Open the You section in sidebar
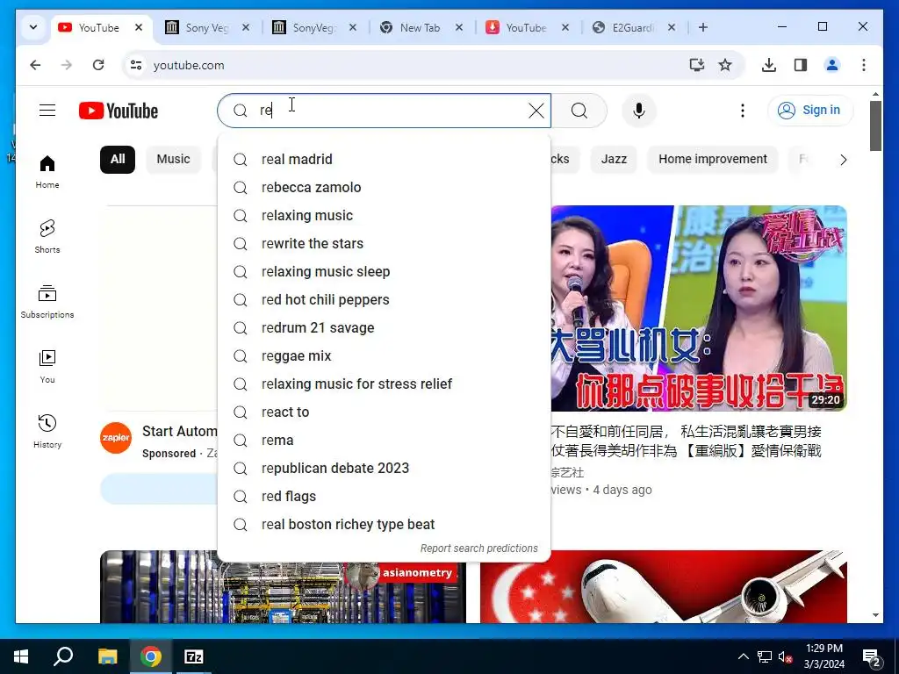 coord(47,366)
